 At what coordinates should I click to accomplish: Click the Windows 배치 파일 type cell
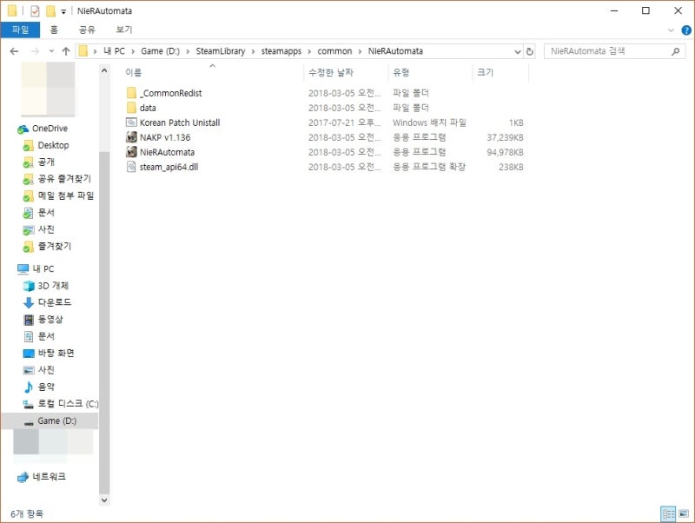click(x=429, y=122)
